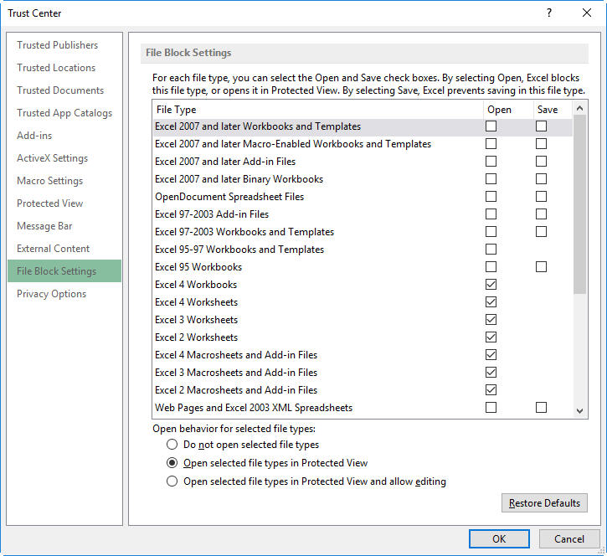Viewport: 607px width, 556px height.
Task: Click the file list scroll down arrow
Action: 579,411
